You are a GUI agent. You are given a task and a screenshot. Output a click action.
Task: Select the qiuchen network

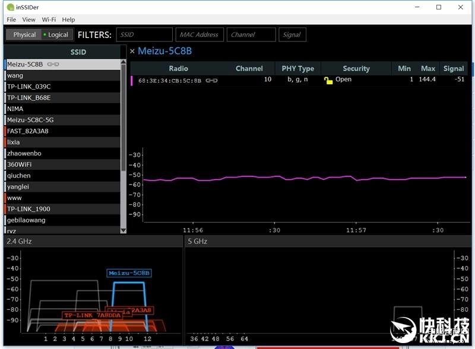[62, 176]
